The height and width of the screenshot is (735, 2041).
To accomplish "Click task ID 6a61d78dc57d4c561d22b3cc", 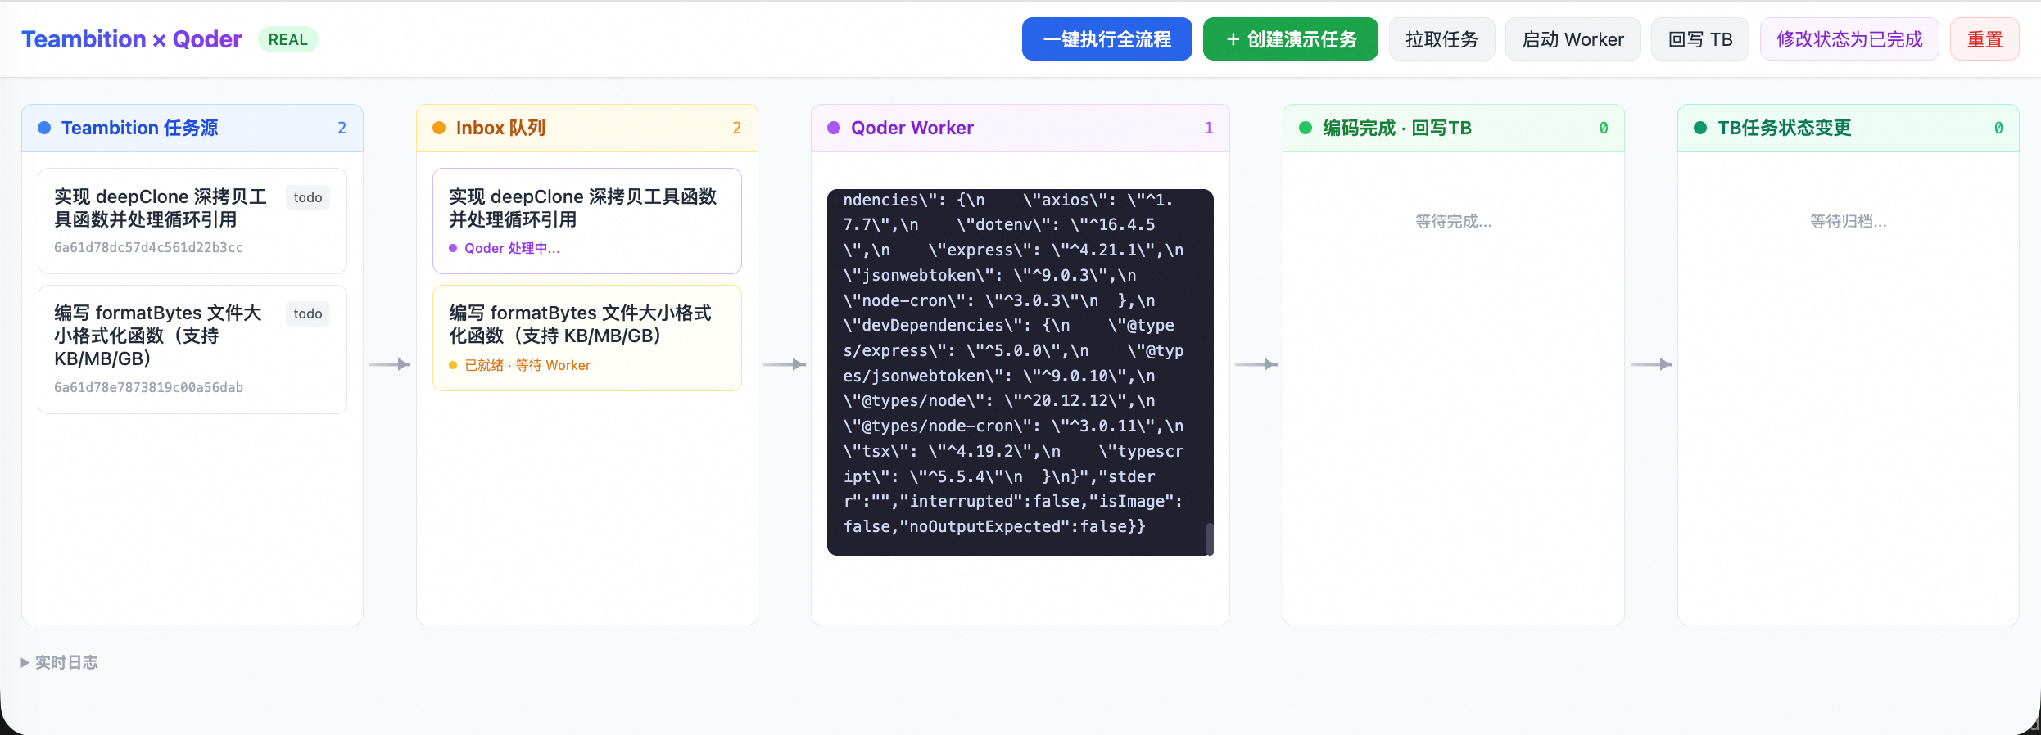I will tap(148, 247).
